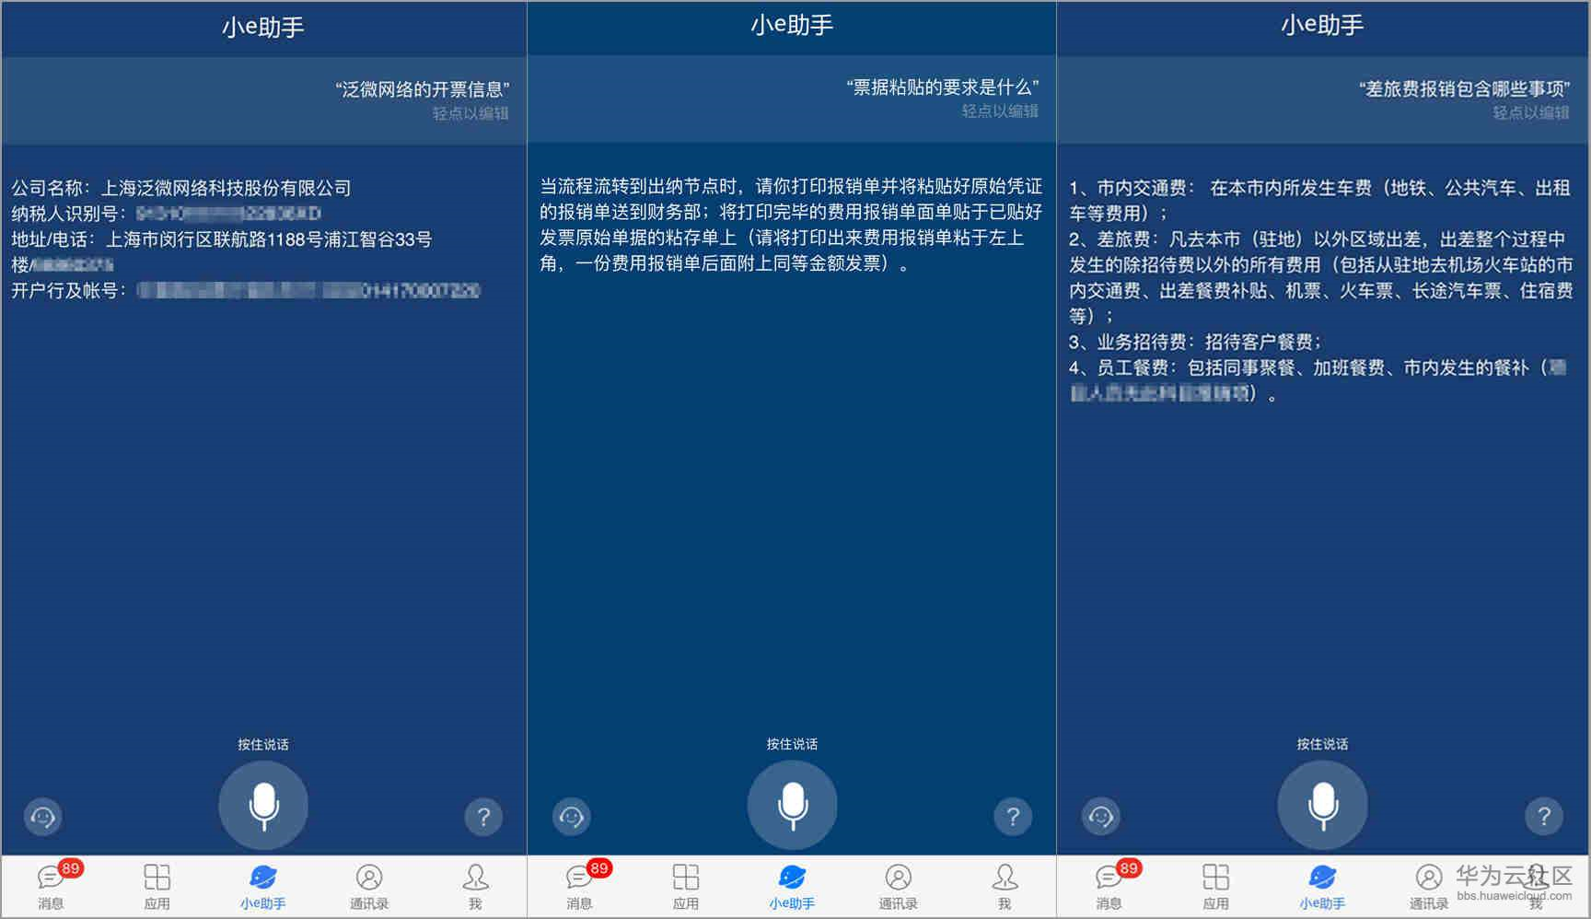Screen dimensions: 1591x919
Task: Click 按住说话 label in middle screen
Action: pyautogui.click(x=792, y=744)
